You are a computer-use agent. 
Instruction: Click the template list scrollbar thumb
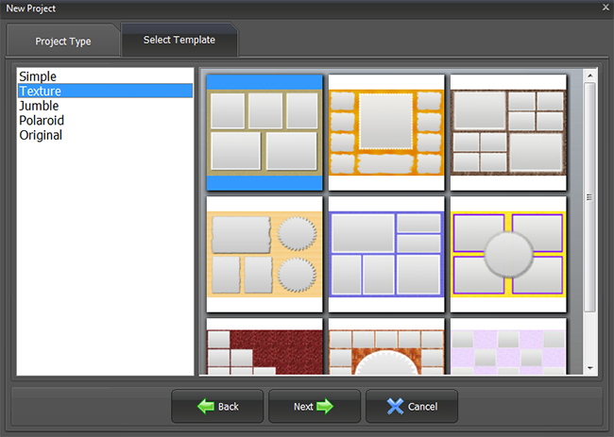click(x=589, y=197)
